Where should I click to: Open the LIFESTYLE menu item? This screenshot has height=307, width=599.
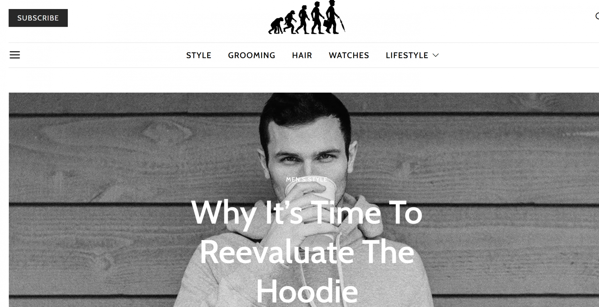(x=407, y=55)
